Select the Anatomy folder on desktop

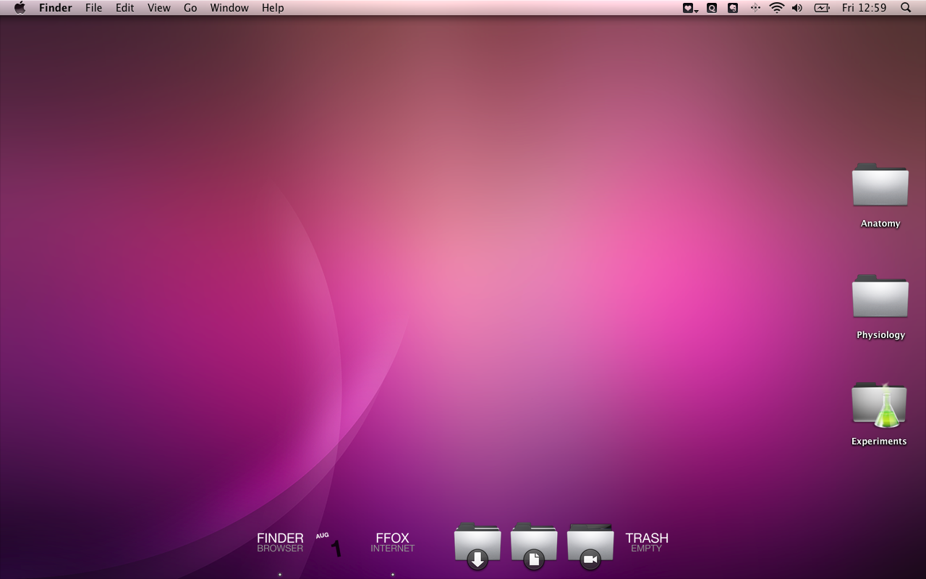(880, 185)
